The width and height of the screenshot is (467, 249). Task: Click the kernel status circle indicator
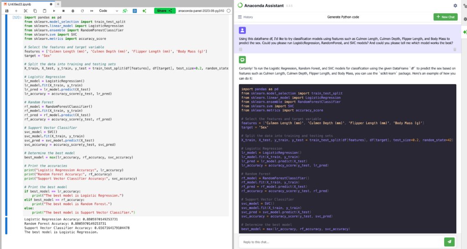228,11
